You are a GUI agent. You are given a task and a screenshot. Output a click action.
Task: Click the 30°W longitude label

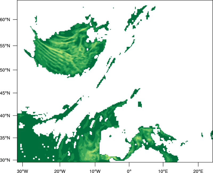(x=23, y=171)
